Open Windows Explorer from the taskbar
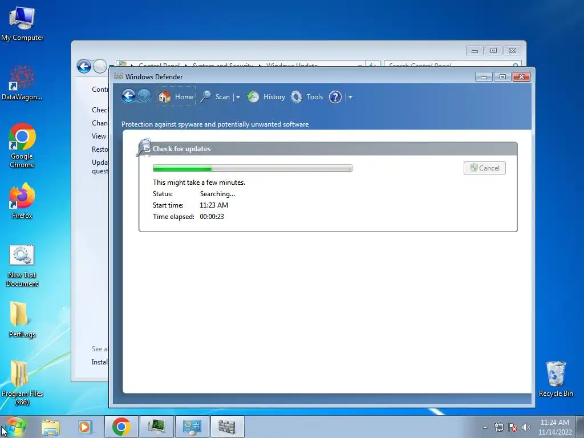Viewport: 584px width, 438px height. tap(51, 427)
